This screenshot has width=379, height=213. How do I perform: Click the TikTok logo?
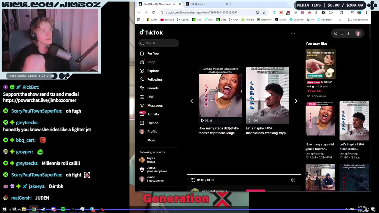click(x=151, y=32)
